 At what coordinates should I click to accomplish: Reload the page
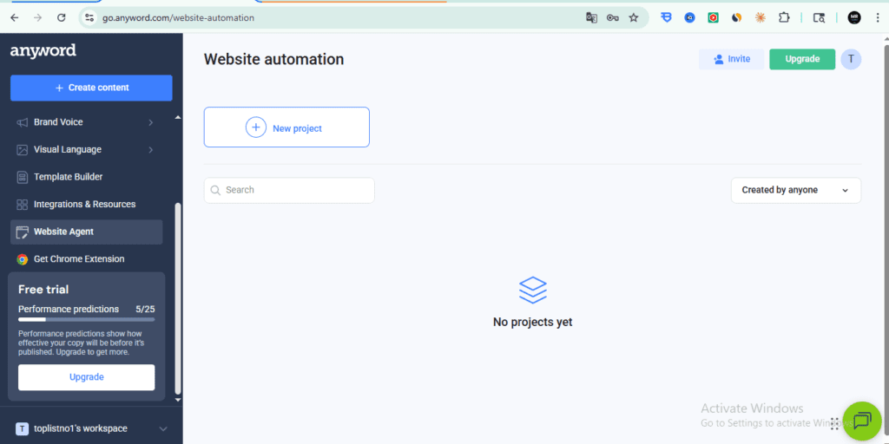tap(62, 17)
